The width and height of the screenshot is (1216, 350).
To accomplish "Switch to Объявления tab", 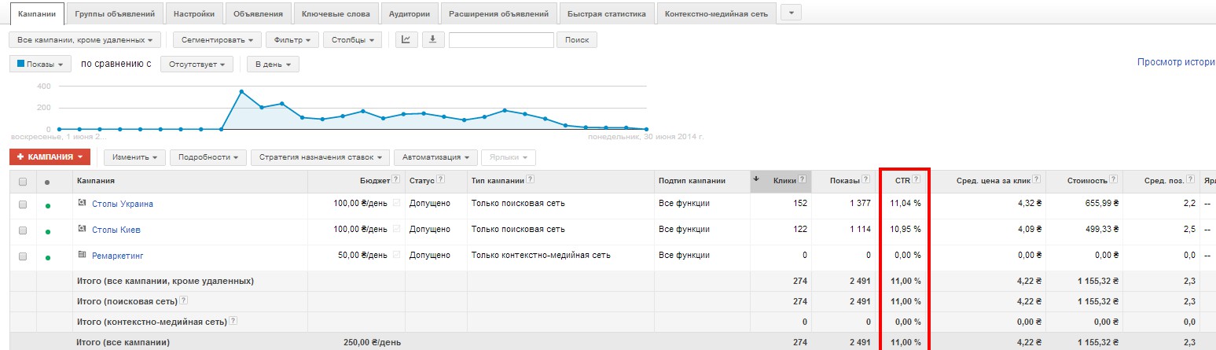I will (x=258, y=13).
